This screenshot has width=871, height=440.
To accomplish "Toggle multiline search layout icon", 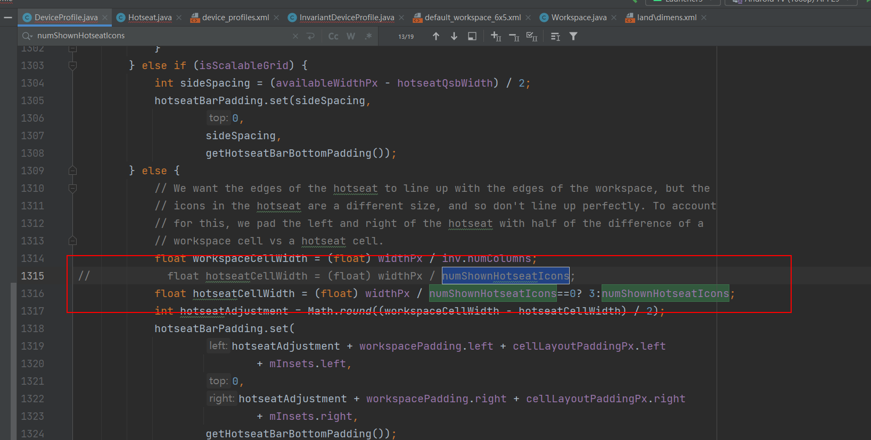I will click(x=555, y=36).
